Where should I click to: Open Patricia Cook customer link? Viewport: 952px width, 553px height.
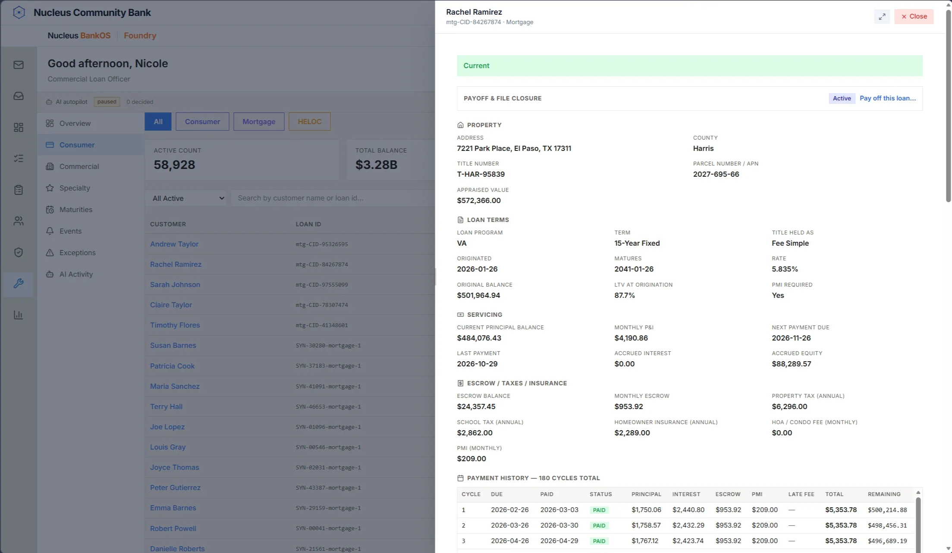pos(172,366)
